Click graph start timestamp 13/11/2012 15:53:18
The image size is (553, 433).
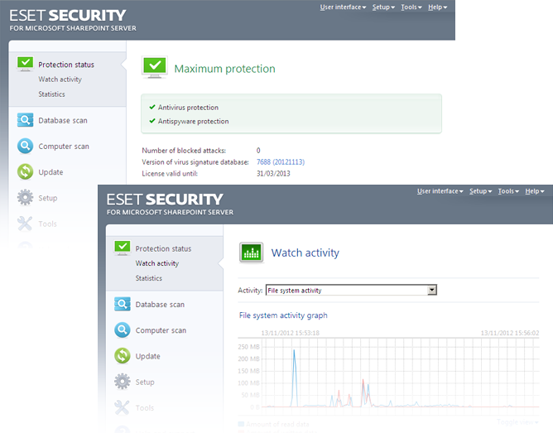[x=291, y=333]
